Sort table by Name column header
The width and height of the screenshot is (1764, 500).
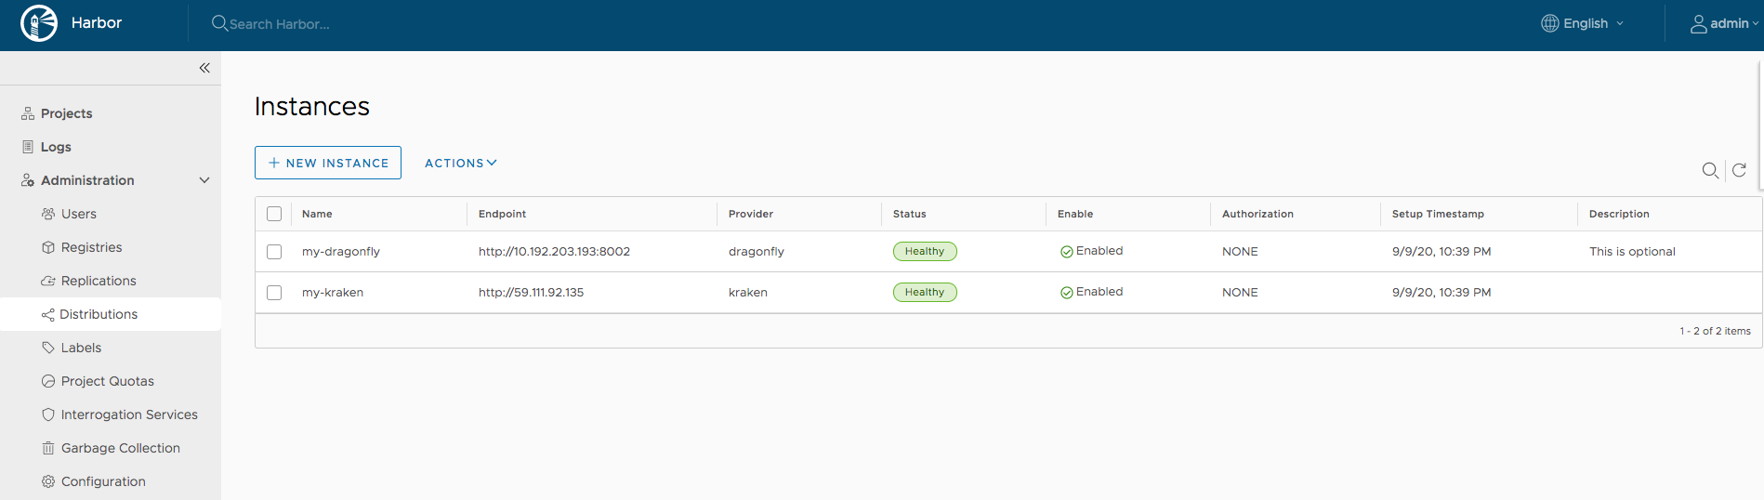point(317,214)
